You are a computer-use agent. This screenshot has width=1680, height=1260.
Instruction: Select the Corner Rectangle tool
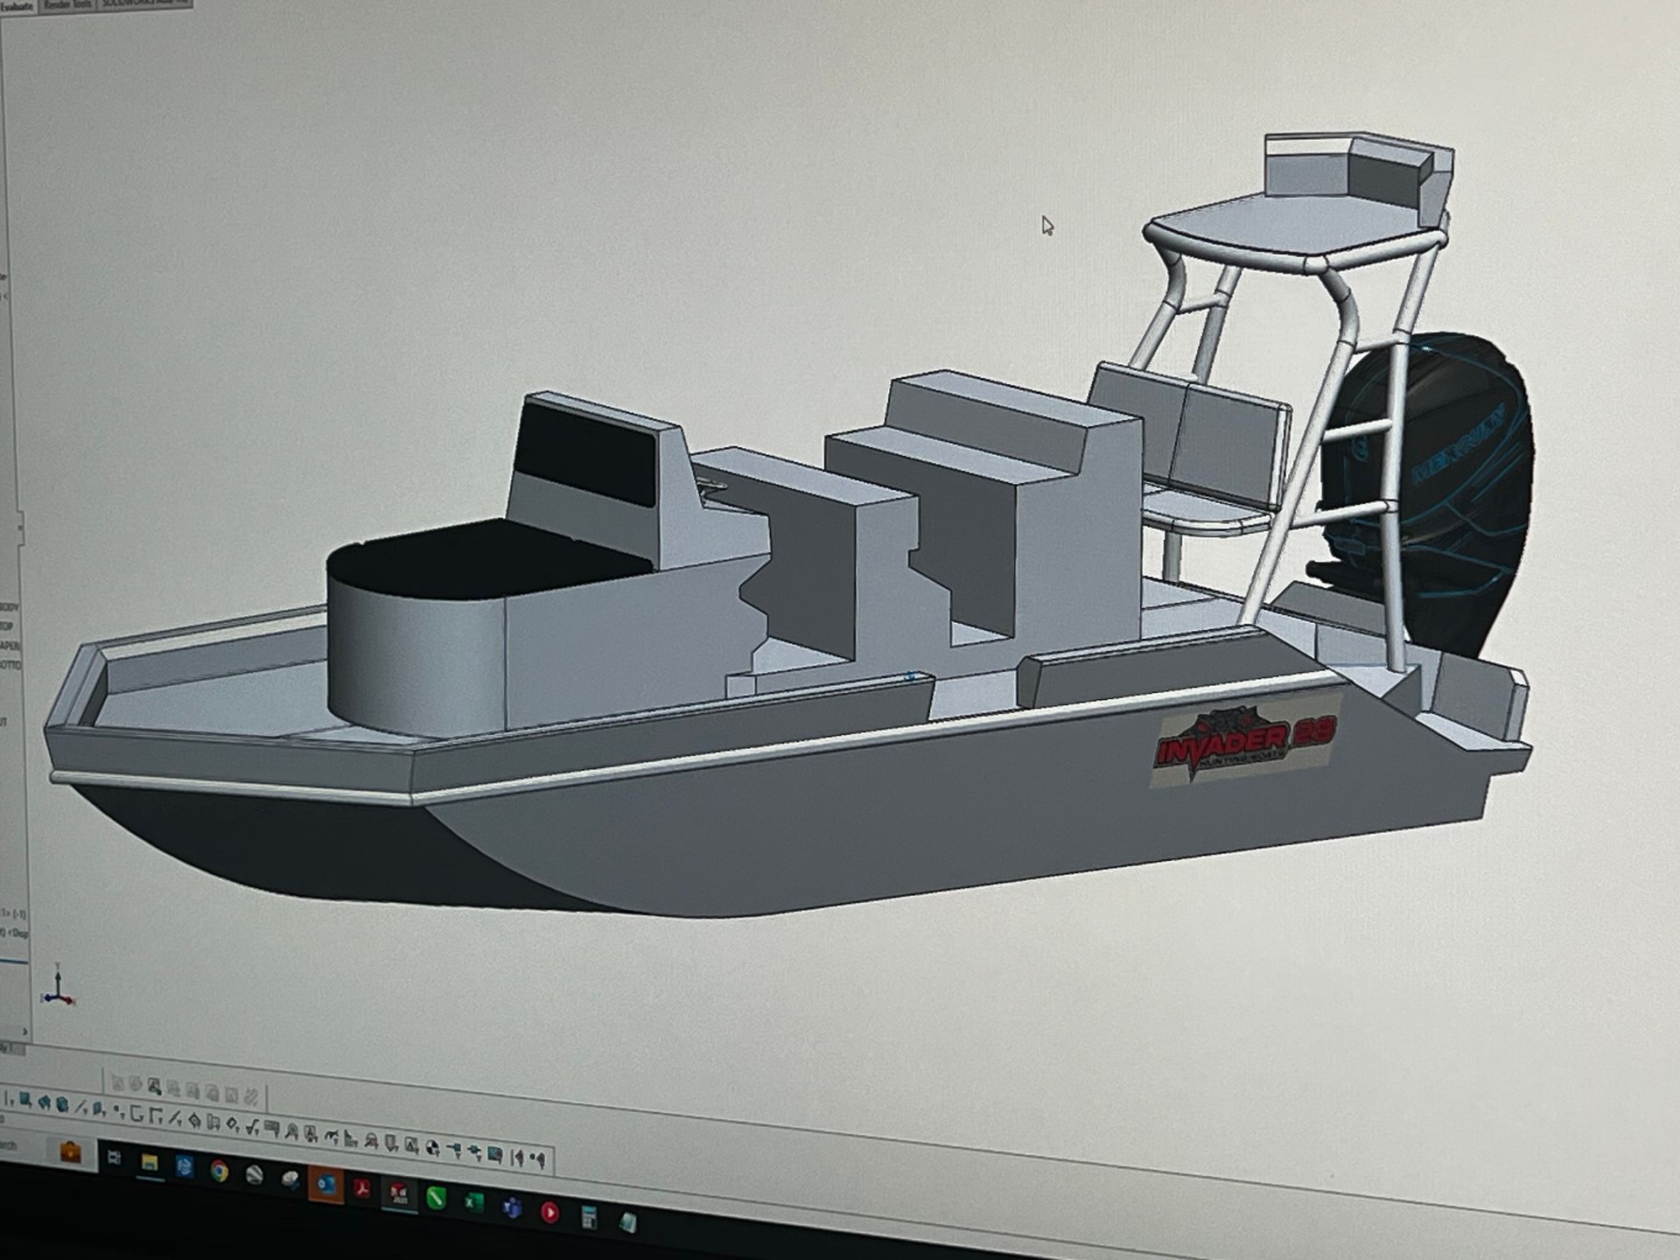tap(138, 1118)
